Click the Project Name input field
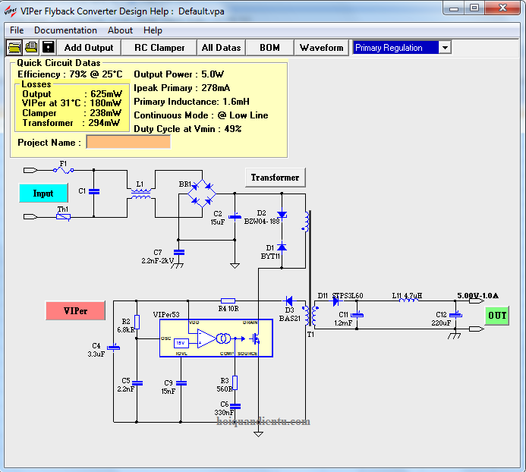The height and width of the screenshot is (472, 526). (128, 142)
